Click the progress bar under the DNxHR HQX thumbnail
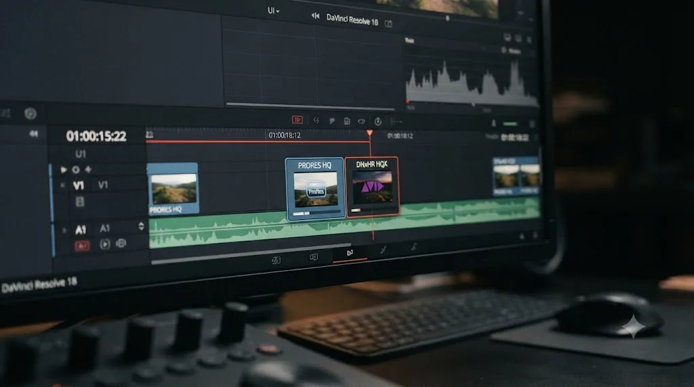694x387 pixels. click(372, 210)
